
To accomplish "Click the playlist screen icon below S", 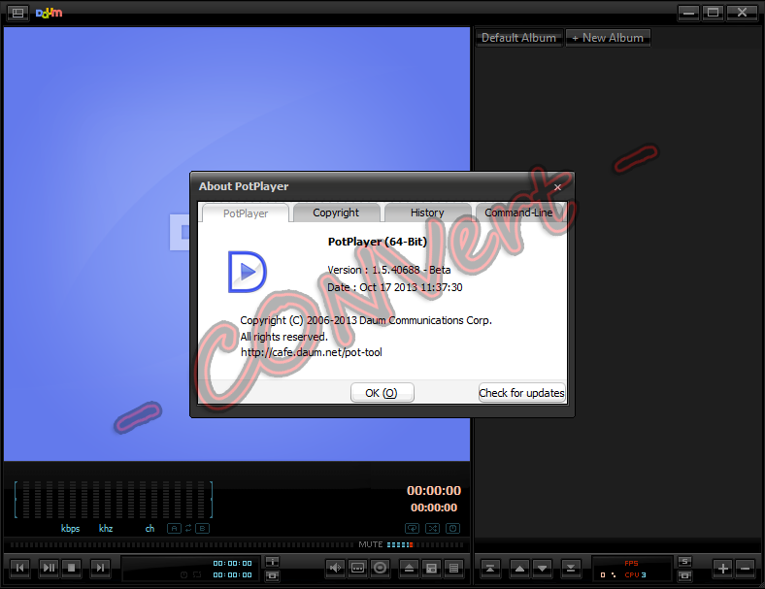I will pos(684,575).
